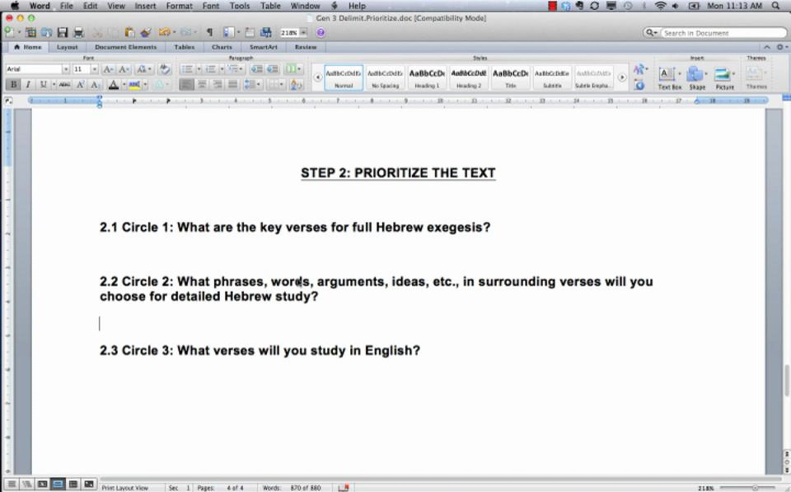
Task: Open track changes status bar icon
Action: click(344, 487)
